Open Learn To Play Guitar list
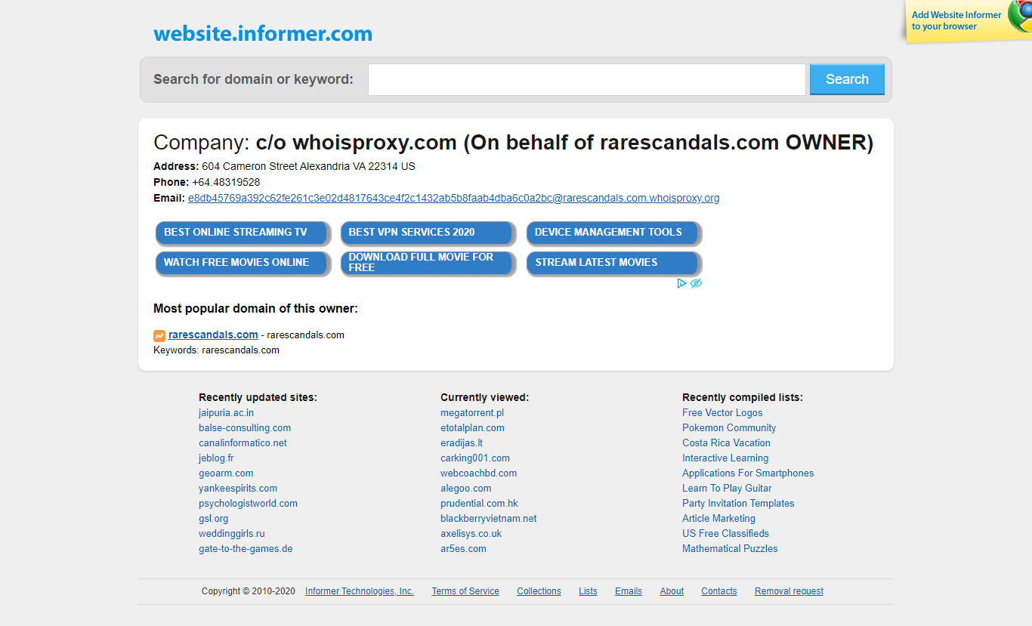 point(727,489)
